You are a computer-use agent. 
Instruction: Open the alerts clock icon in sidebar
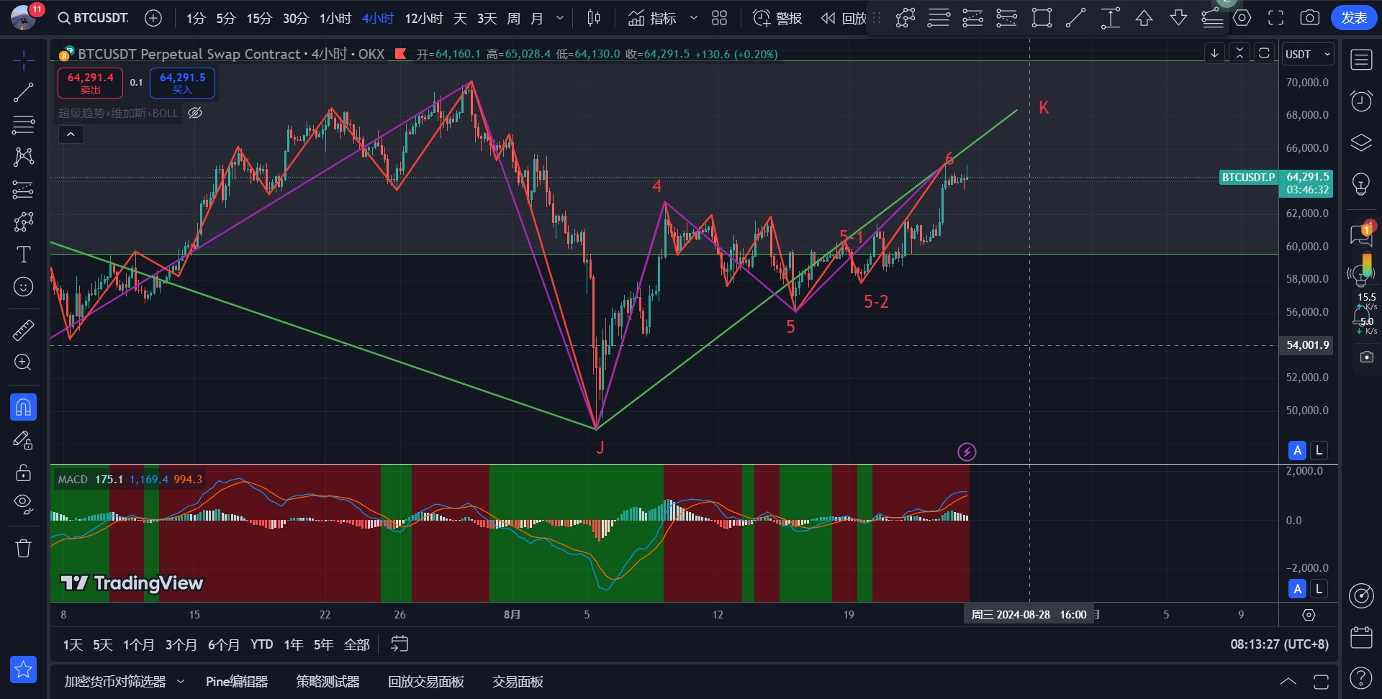[x=1361, y=101]
